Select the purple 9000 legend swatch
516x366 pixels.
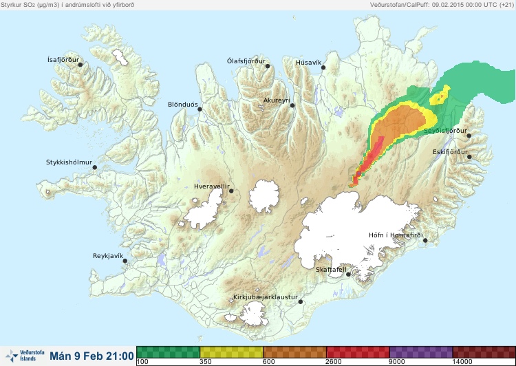(x=421, y=352)
